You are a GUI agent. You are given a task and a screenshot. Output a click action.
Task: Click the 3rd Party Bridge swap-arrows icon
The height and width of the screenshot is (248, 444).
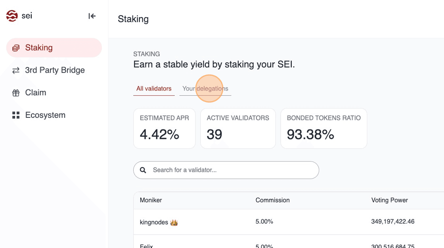click(x=16, y=71)
